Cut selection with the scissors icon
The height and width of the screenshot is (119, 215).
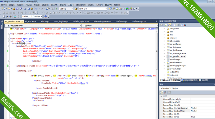(x=25, y=9)
